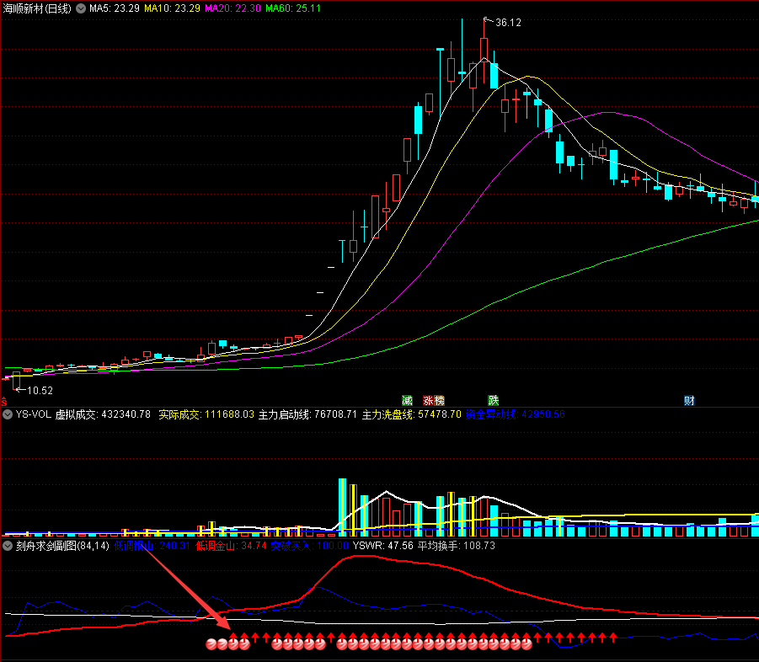Select 主力洗盘线: 57478.70 value
The width and height of the screenshot is (759, 662).
411,414
